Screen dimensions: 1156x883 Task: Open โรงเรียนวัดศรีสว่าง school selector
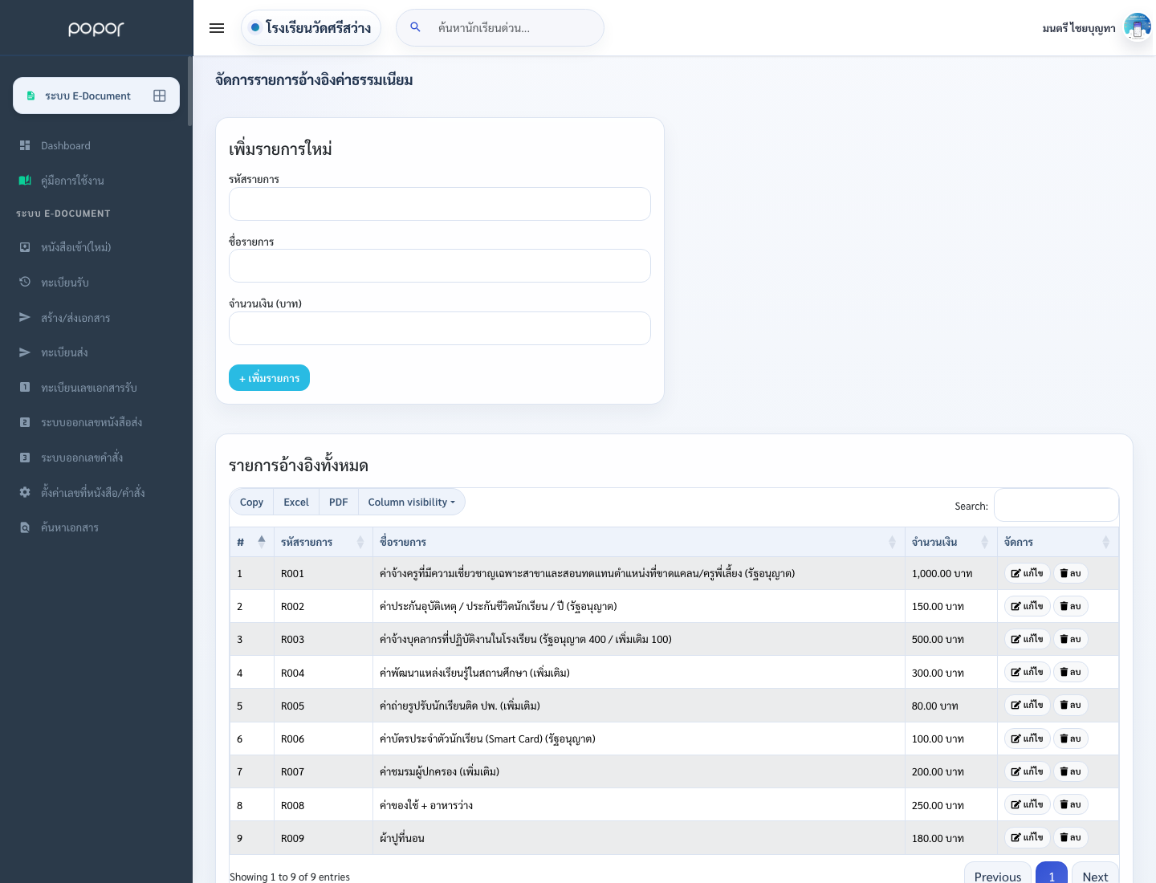[x=311, y=27]
